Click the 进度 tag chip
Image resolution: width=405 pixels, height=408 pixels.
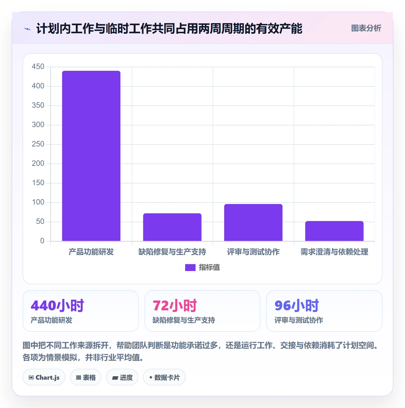coord(122,377)
